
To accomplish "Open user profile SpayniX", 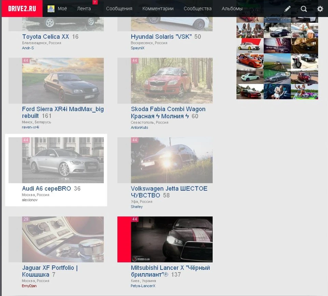I will [137, 48].
